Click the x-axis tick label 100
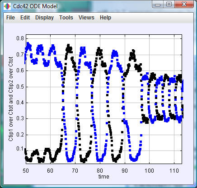Image resolution: width=197 pixels, height=188 pixels. 149,171
